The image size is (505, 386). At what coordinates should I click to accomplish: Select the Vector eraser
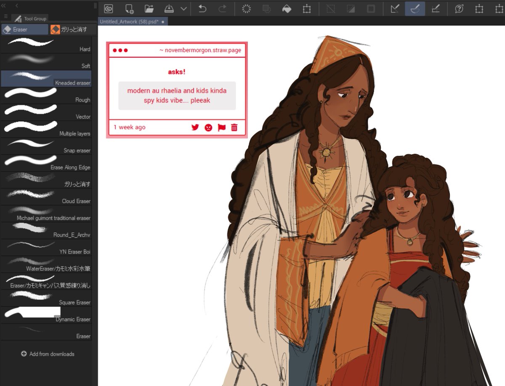click(x=46, y=112)
